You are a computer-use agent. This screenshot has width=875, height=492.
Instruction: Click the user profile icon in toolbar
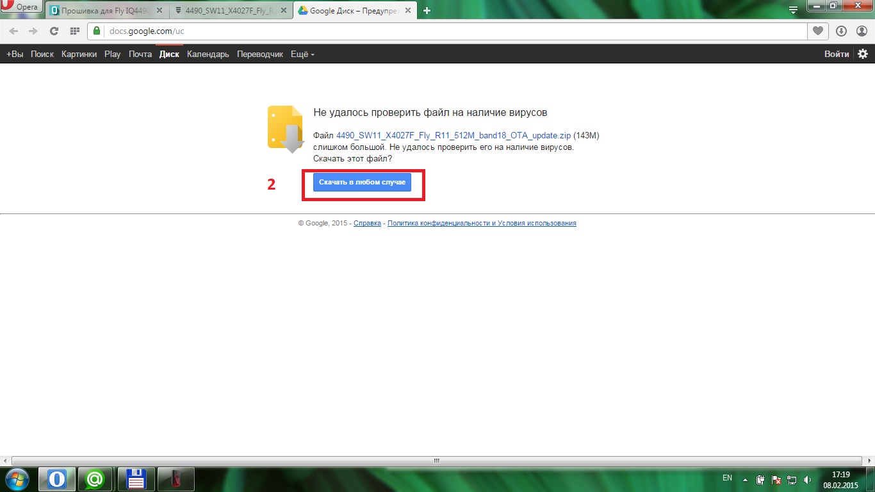point(862,31)
